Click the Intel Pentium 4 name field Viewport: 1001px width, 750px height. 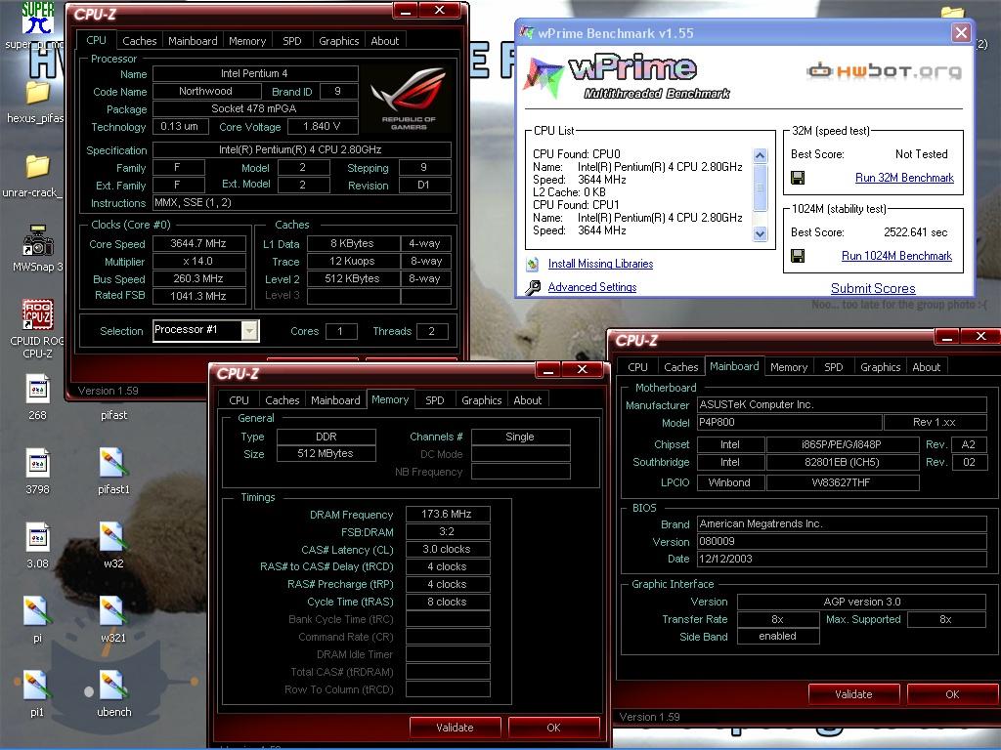(254, 73)
